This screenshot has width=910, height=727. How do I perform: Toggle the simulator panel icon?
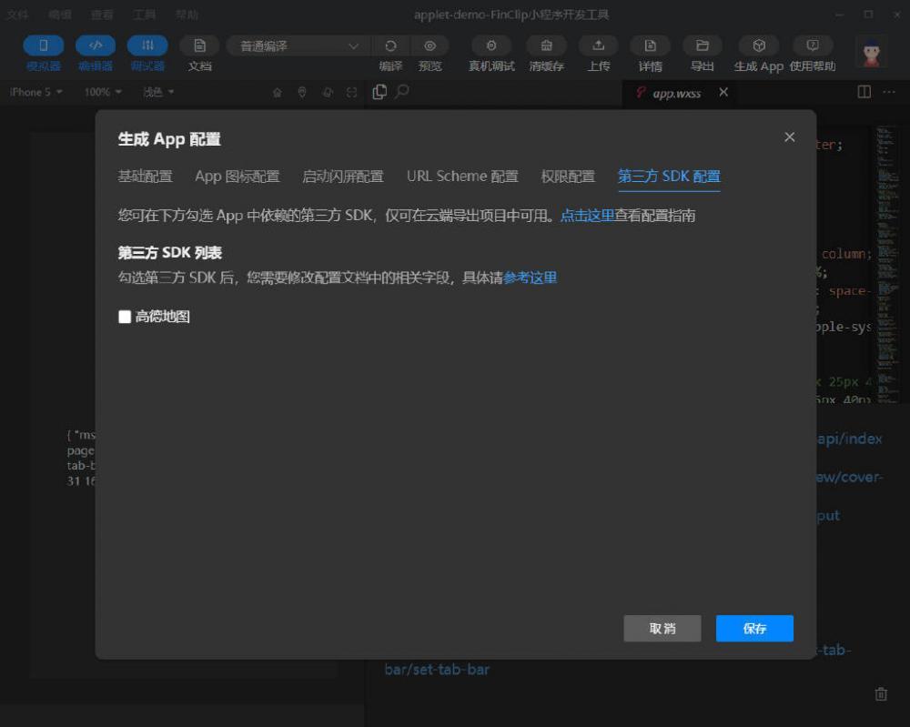[43, 45]
